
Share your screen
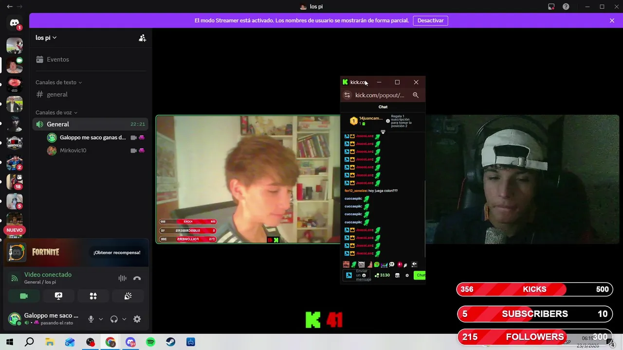[58, 296]
